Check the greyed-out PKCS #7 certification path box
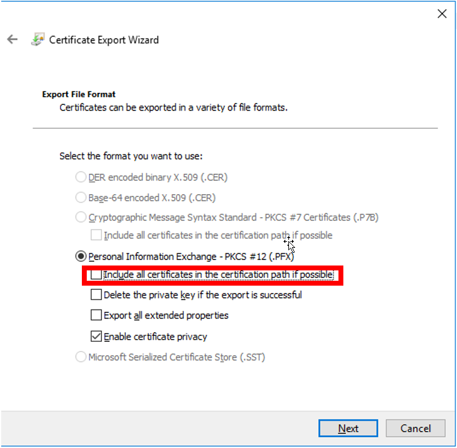Image resolution: width=457 pixels, height=448 pixels. coord(96,235)
